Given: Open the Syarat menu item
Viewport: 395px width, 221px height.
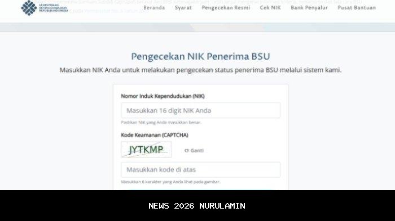Looking at the screenshot, I should coord(183,8).
